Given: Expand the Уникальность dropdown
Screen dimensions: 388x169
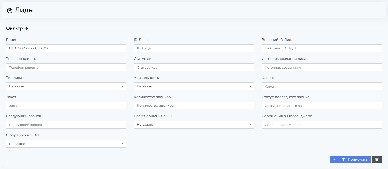Looking at the screenshot, I should tap(194, 86).
